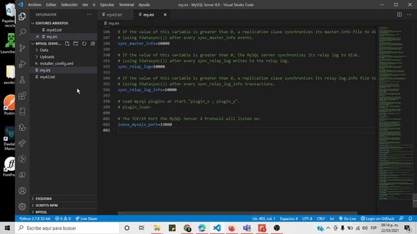Open the Ejecutar menu
The width and height of the screenshot is (417, 234).
pyautogui.click(x=107, y=5)
